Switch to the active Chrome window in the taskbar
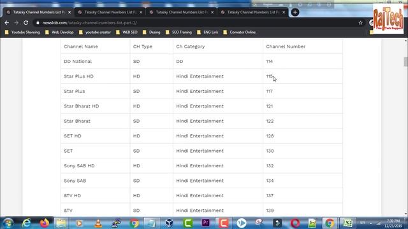408x229 pixels. pyautogui.click(x=330, y=223)
